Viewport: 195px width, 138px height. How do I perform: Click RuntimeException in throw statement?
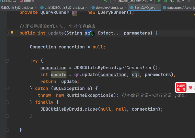[x=87, y=95]
